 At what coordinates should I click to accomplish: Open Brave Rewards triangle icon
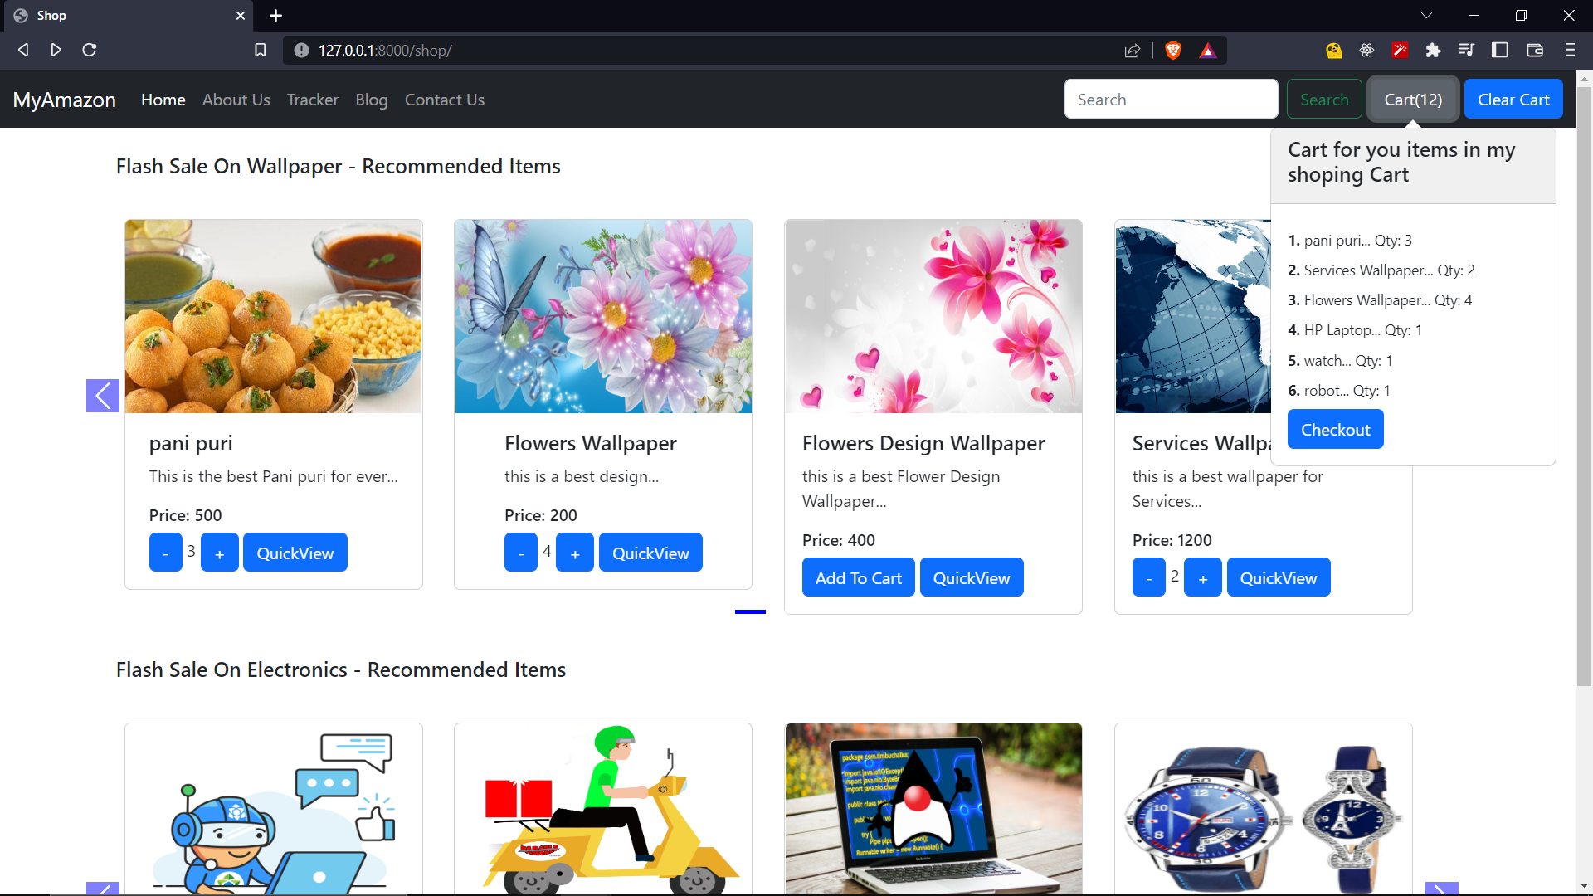(1209, 50)
